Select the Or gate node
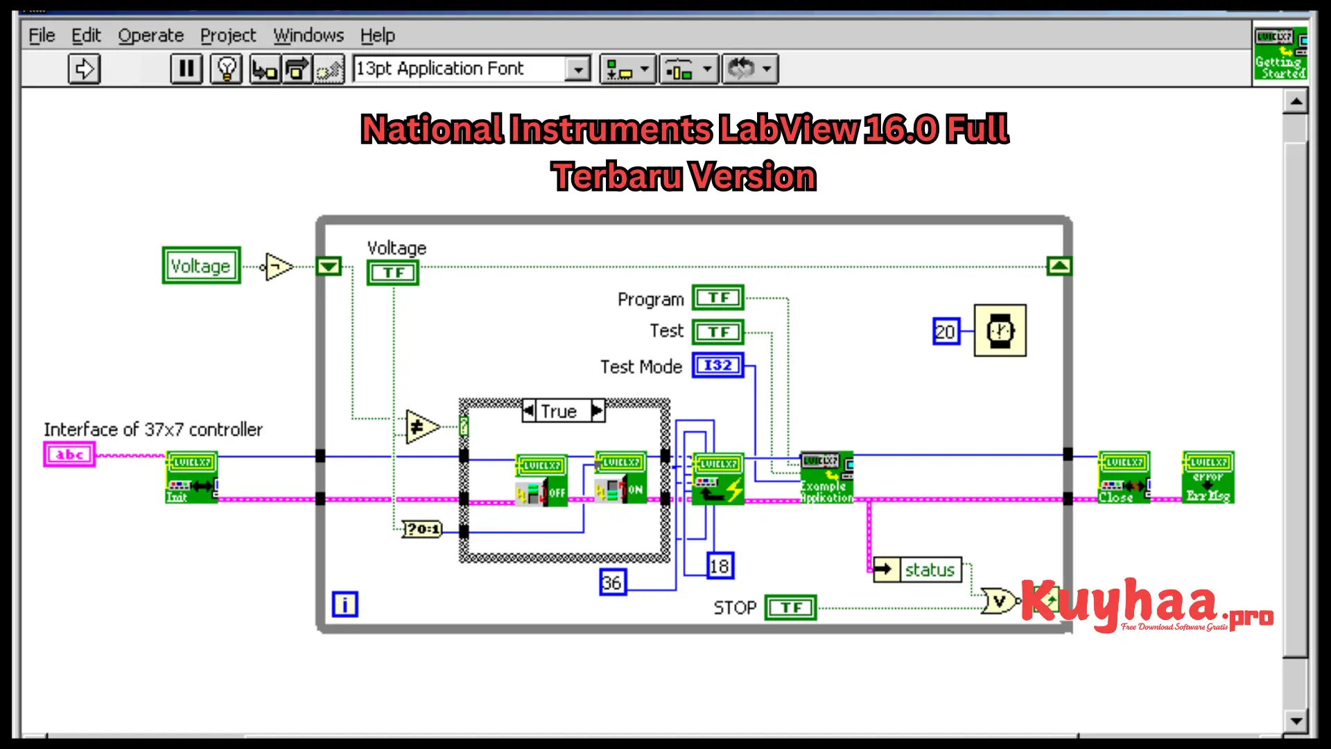 pyautogui.click(x=1000, y=601)
